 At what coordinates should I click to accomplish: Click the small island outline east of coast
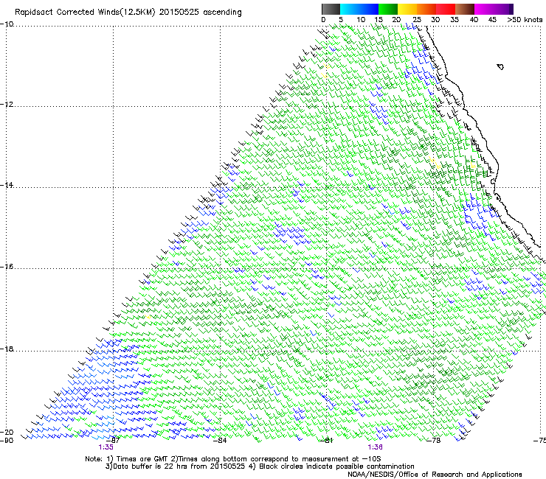coord(500,67)
